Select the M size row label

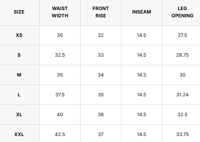(x=19, y=75)
